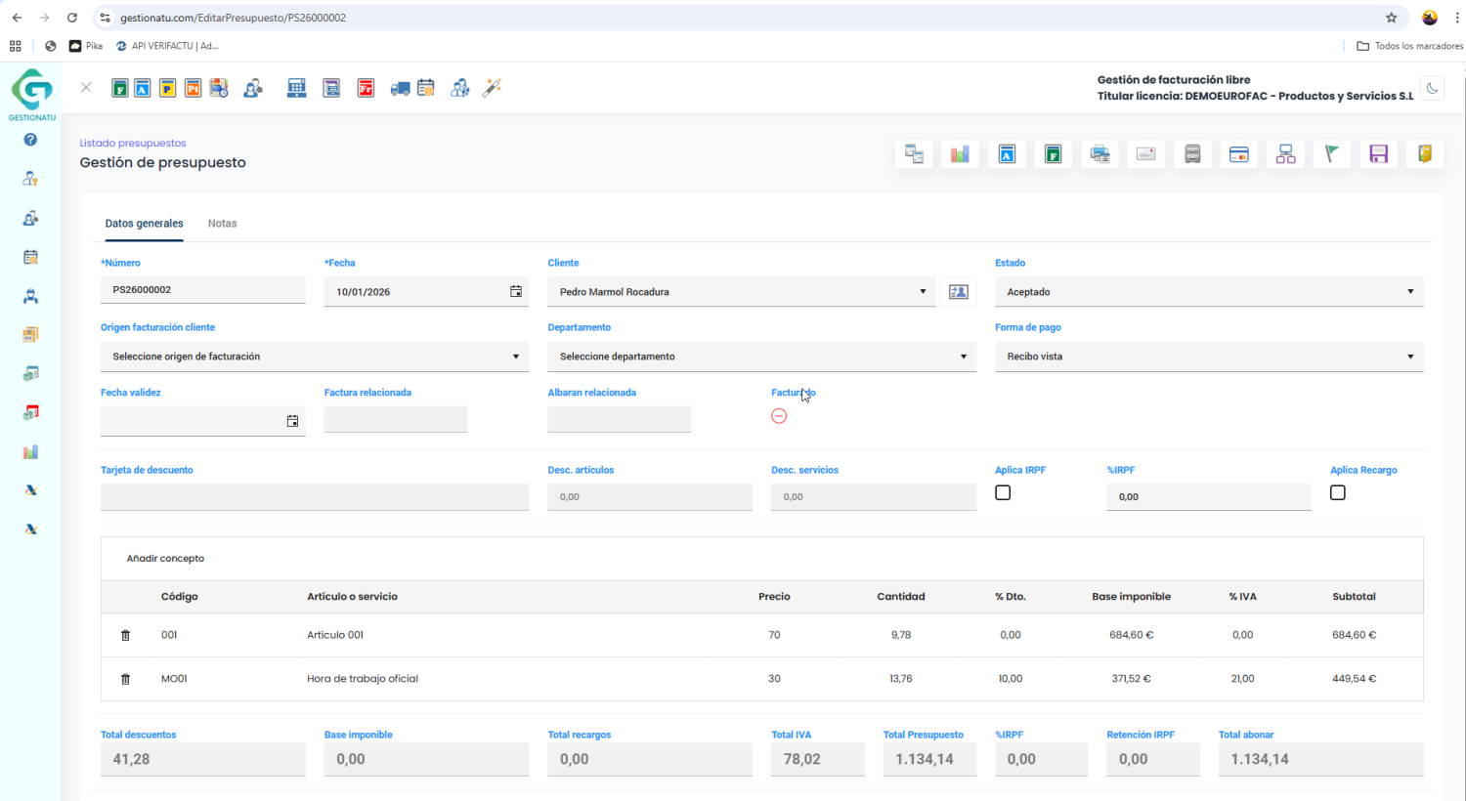Click into the %IRPF input field
The image size is (1466, 801).
click(1207, 497)
